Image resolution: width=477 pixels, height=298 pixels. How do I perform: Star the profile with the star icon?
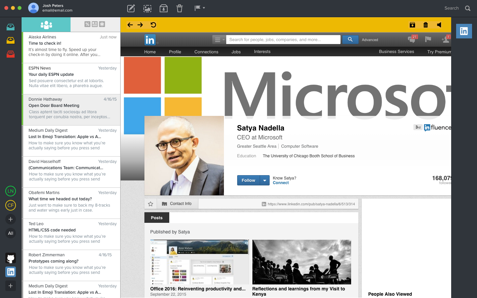(150, 204)
